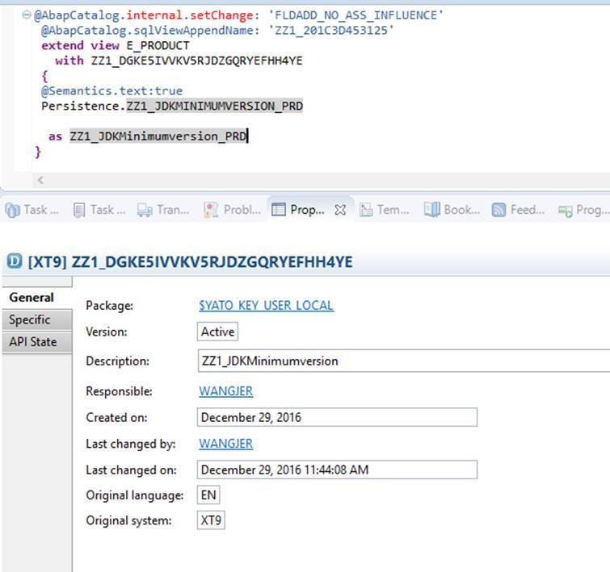Click the Transport Organizer truck icon
This screenshot has width=610, height=572.
145,211
